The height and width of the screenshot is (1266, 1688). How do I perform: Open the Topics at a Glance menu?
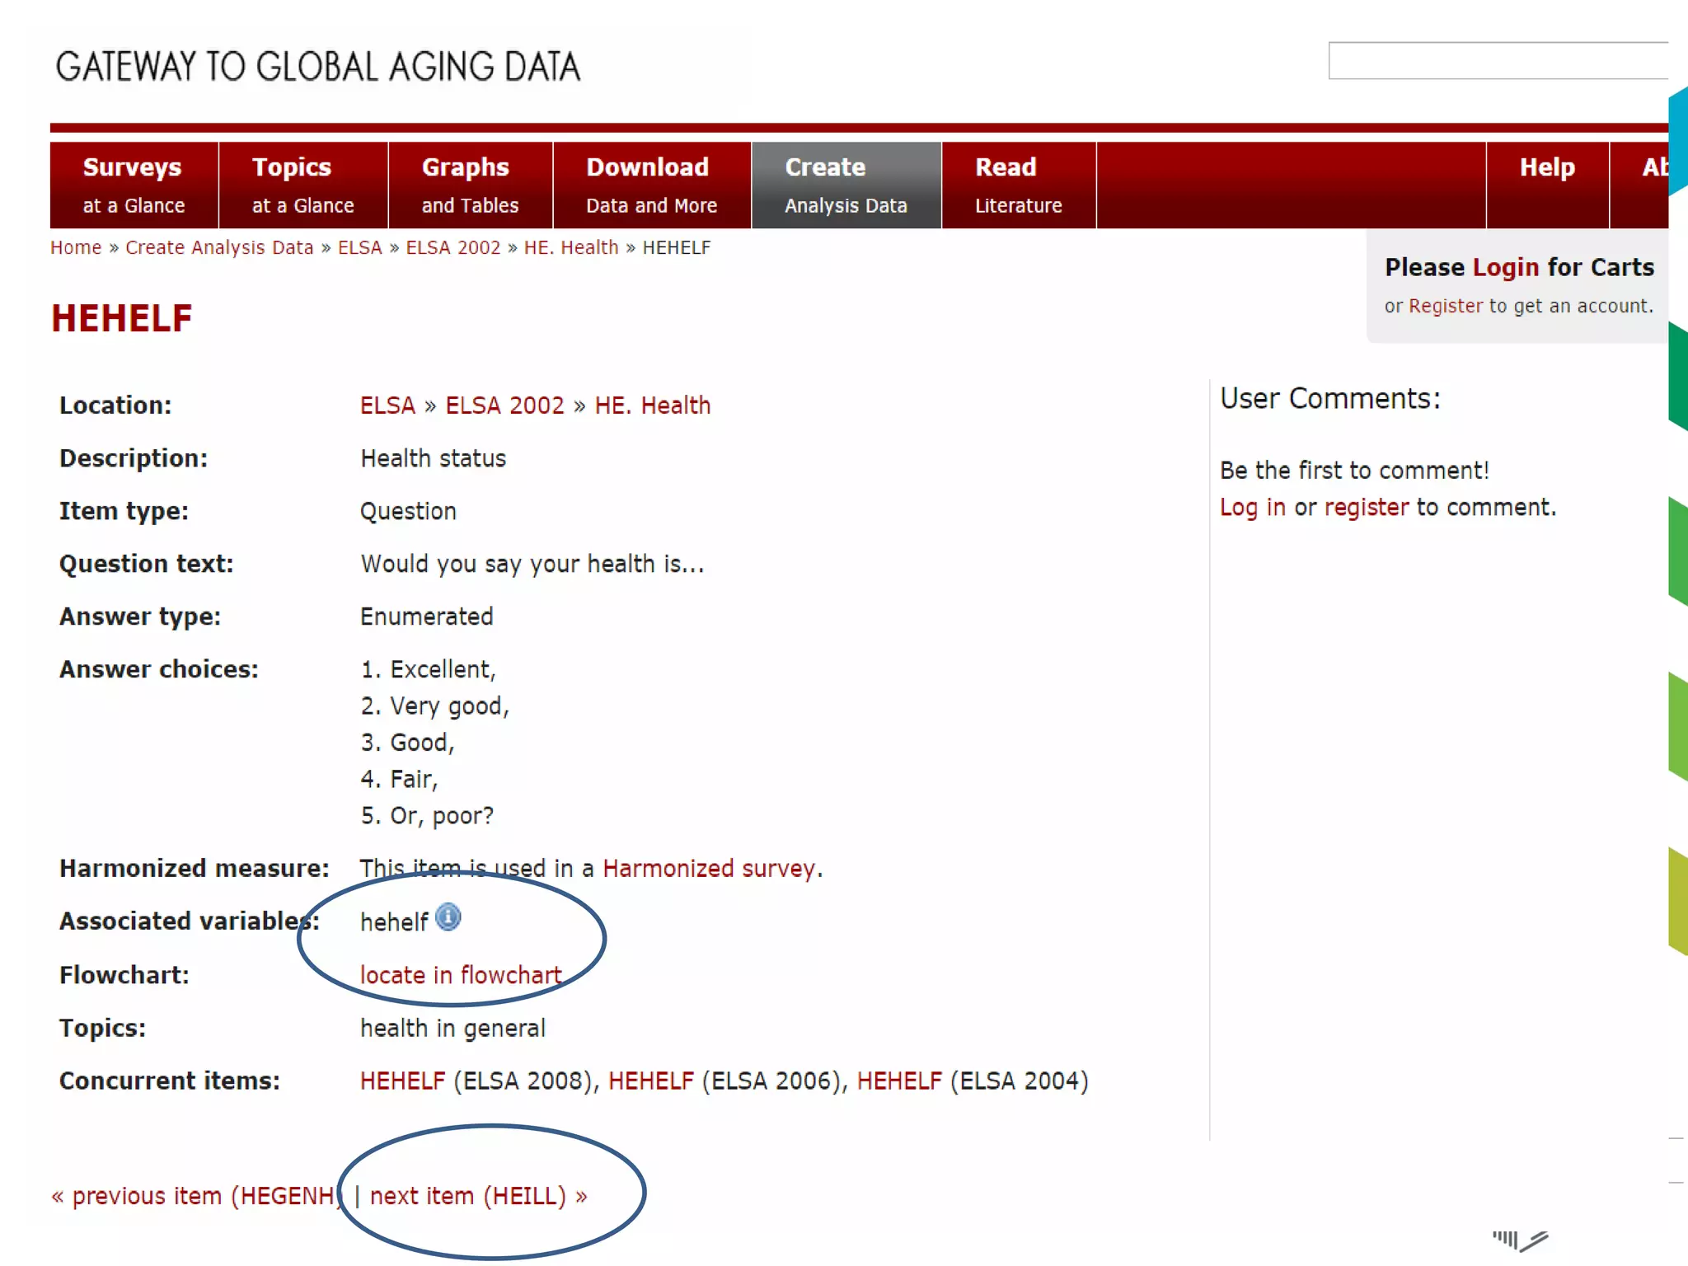[x=302, y=185]
